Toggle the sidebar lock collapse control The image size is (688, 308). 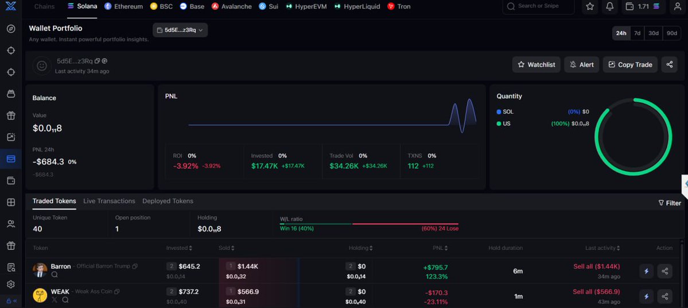11,301
